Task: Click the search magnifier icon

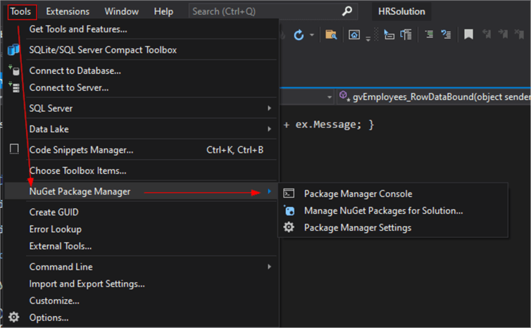Action: click(x=346, y=11)
